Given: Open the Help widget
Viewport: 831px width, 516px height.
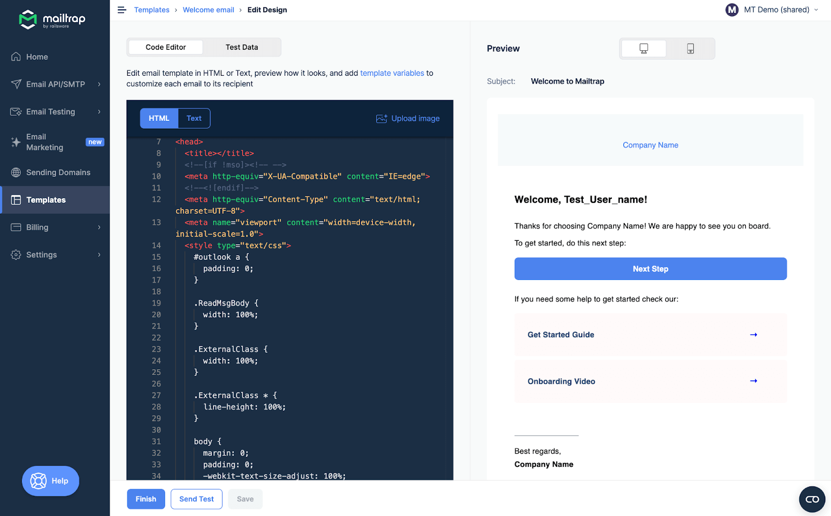Looking at the screenshot, I should point(50,481).
